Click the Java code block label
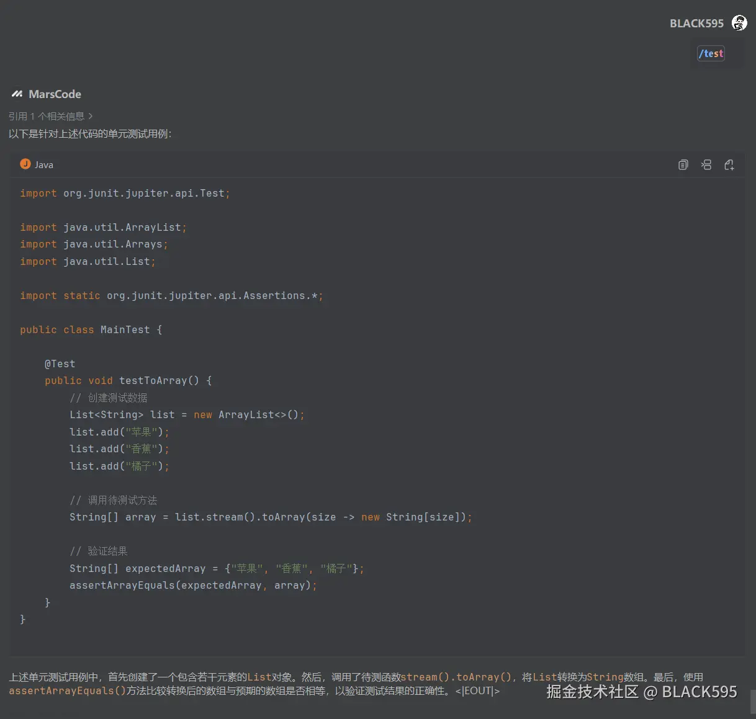The image size is (756, 719). [x=44, y=164]
